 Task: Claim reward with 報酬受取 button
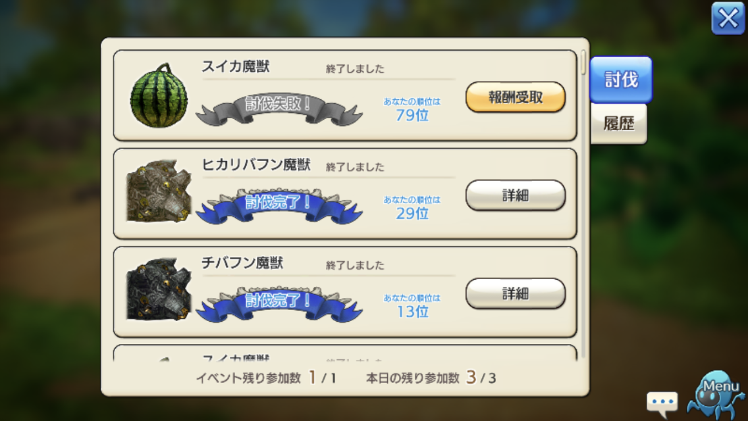click(x=516, y=97)
